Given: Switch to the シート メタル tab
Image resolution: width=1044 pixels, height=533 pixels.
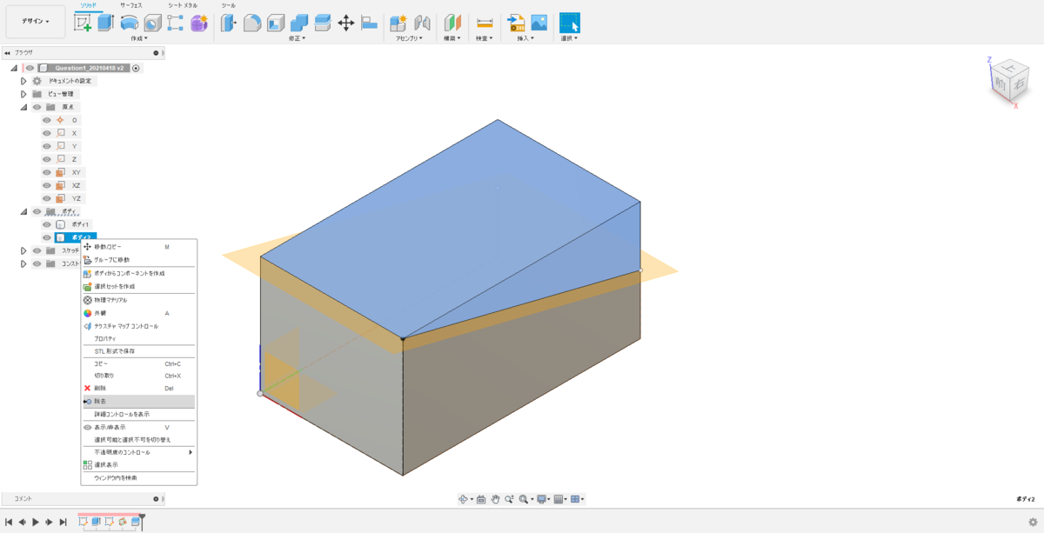Looking at the screenshot, I should click(182, 5).
